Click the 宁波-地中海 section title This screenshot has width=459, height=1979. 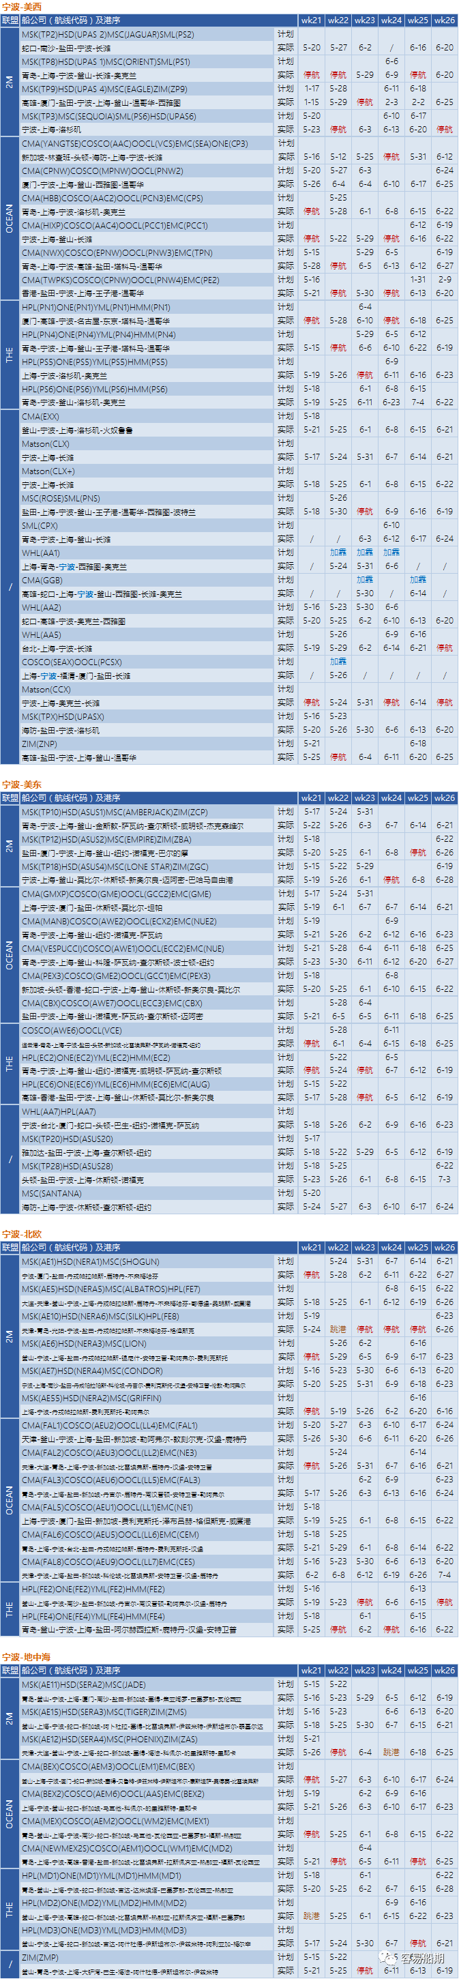tap(27, 1656)
